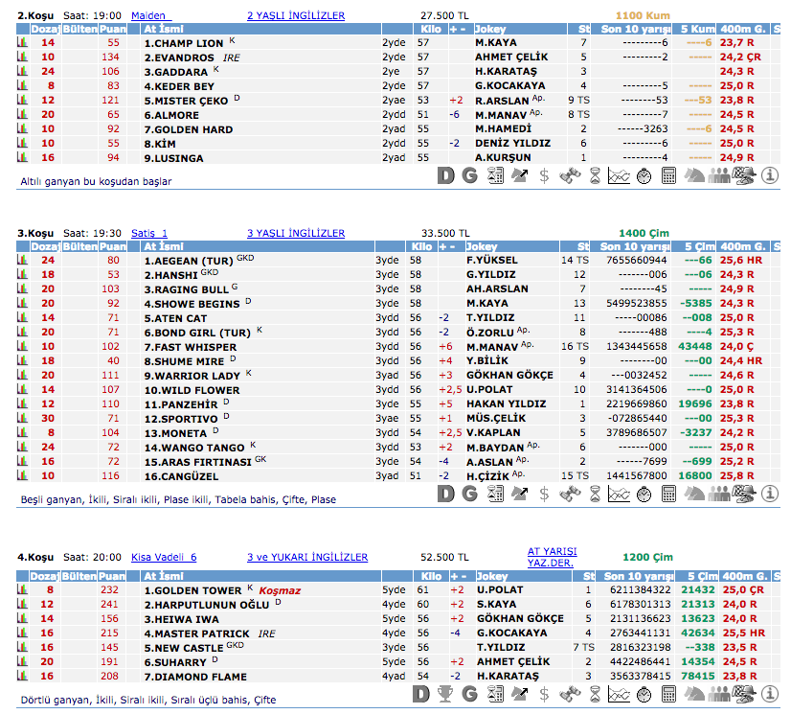Click the line graph icon under race 3
791x714 pixels.
pyautogui.click(x=620, y=494)
